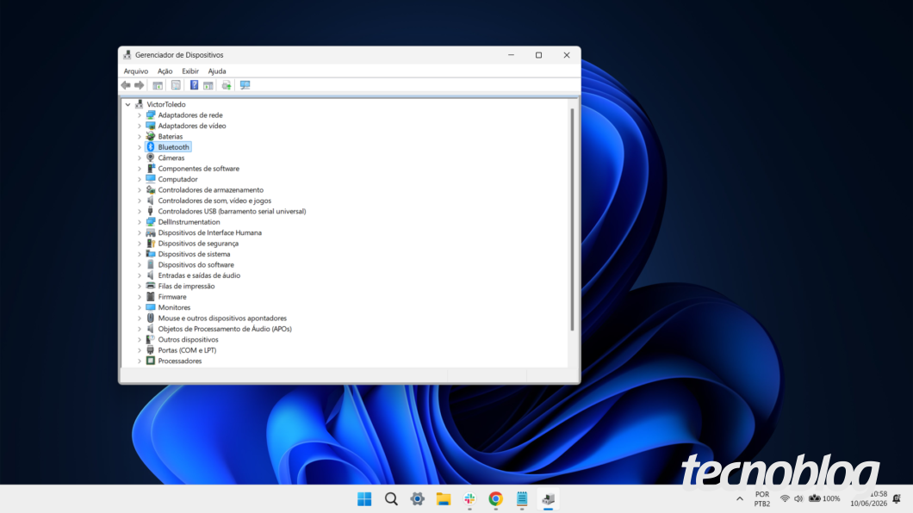
Task: Toggle the show/hide console tree toolbar icon
Action: [x=158, y=85]
